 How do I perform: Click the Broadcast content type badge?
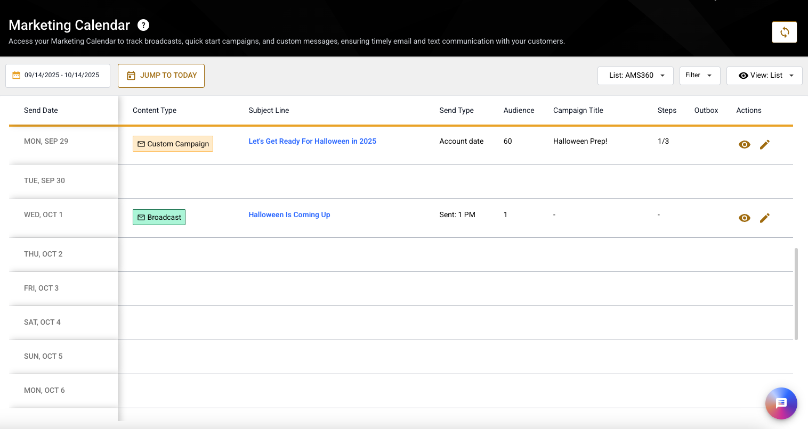coord(159,218)
